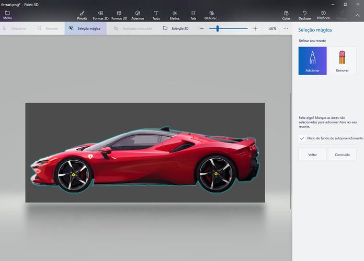Click the Voltar button
Viewport: 364px width, 261px height.
click(x=312, y=155)
